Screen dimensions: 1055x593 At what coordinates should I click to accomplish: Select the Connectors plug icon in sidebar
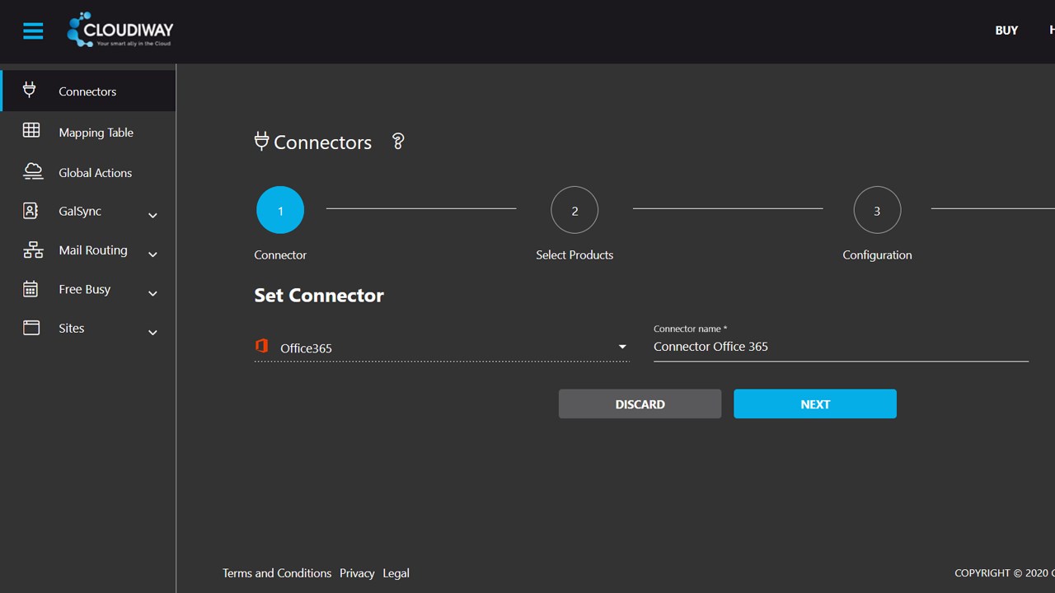(30, 90)
